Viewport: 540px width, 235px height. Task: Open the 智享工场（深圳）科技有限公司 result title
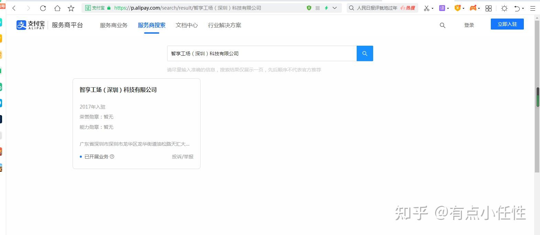tap(118, 90)
